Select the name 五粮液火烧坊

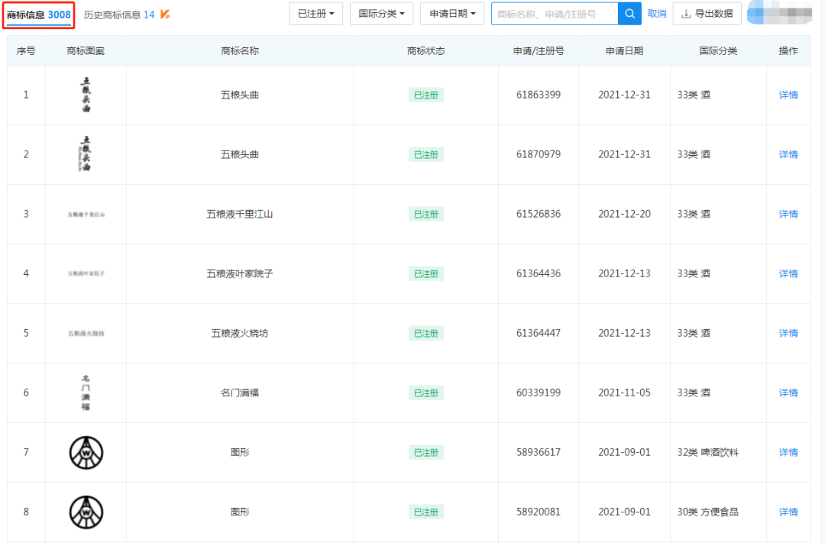point(239,333)
